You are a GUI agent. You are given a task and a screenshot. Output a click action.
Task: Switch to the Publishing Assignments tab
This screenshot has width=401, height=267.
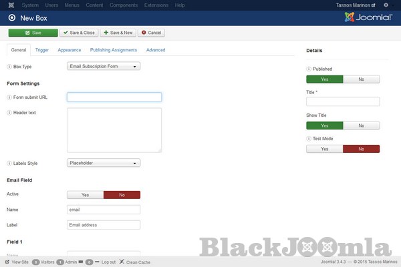(x=114, y=50)
